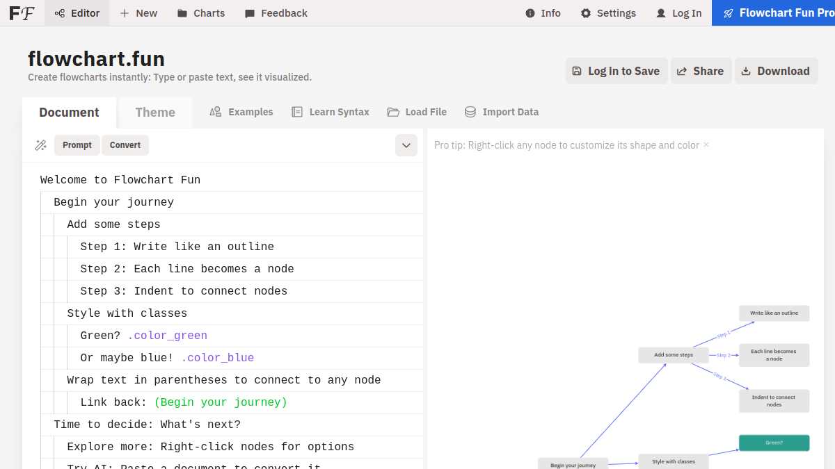Viewport: 835px width, 469px height.
Task: Select the 'Indent to connect nodes' node
Action: [x=774, y=401]
